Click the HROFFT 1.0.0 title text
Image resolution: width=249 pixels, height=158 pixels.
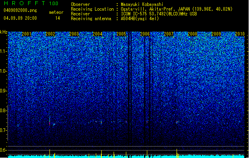tap(31, 3)
